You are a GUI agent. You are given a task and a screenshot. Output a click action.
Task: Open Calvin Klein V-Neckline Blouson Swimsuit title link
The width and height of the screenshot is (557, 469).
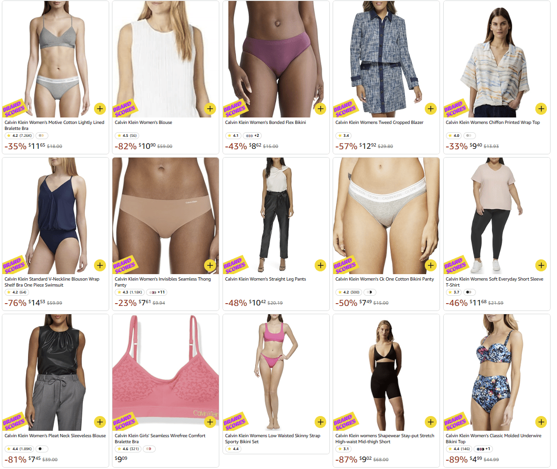52,282
